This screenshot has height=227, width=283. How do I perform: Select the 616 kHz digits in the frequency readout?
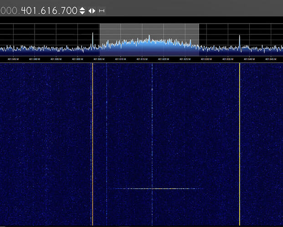49,11
